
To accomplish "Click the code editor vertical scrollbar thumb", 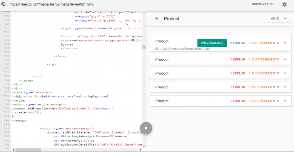I will coord(144,47).
